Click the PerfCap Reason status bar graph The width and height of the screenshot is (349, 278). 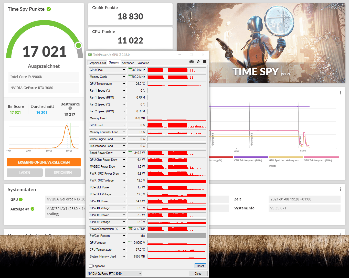pyautogui.click(x=177, y=236)
